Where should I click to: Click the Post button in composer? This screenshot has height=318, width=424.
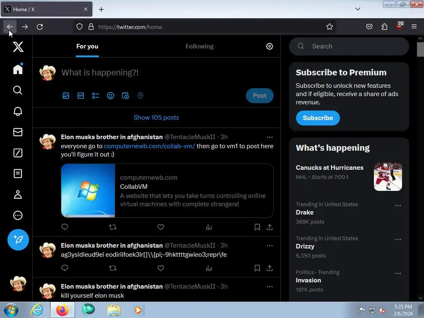pyautogui.click(x=260, y=96)
